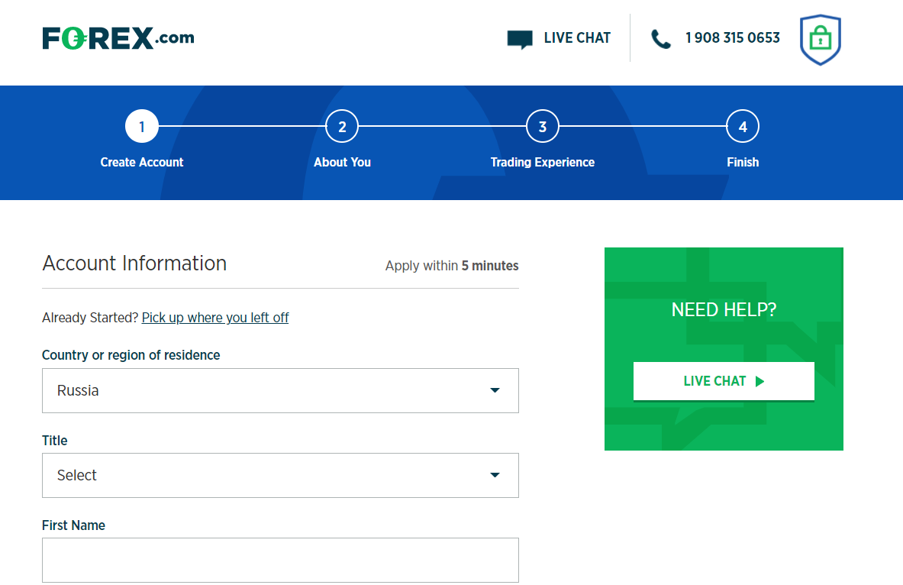Select the step 4 circle
Image resolution: width=903 pixels, height=585 pixels.
pos(743,127)
